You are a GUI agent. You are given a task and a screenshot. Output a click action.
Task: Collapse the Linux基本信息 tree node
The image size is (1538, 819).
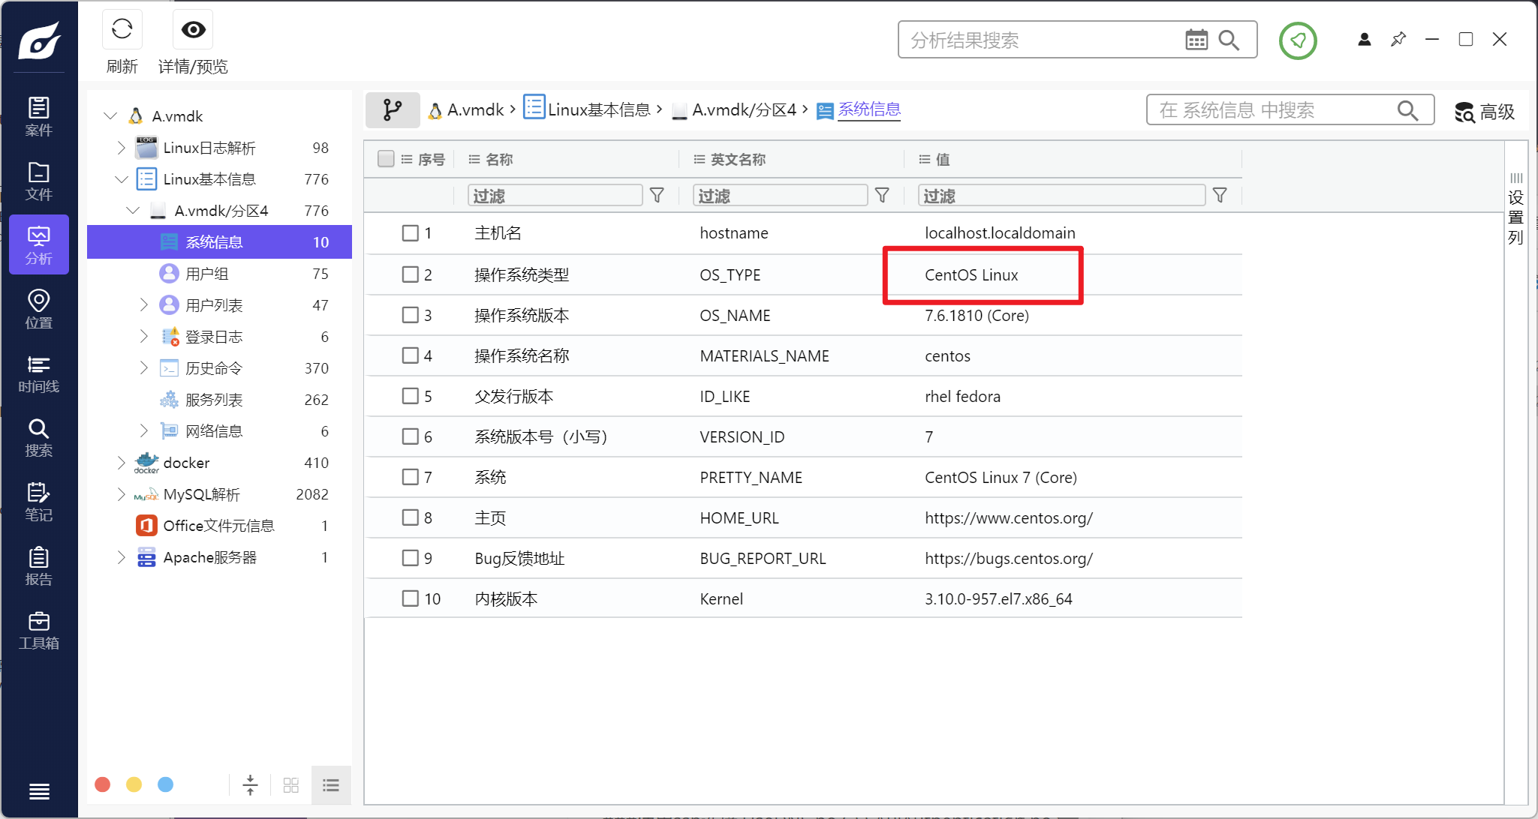tap(121, 179)
